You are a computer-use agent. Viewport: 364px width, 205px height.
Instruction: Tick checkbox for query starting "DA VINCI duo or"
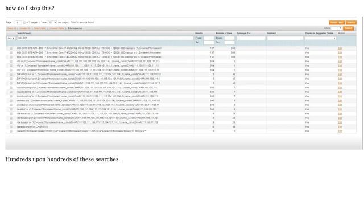tap(11, 75)
